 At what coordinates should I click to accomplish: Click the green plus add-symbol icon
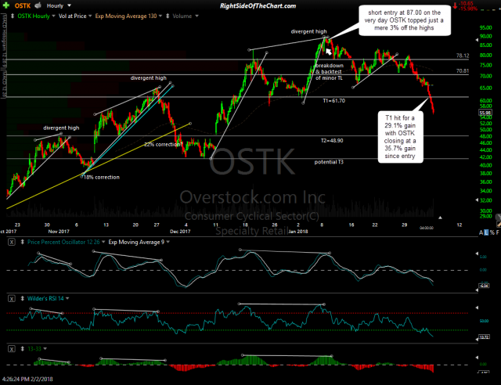coord(5,5)
